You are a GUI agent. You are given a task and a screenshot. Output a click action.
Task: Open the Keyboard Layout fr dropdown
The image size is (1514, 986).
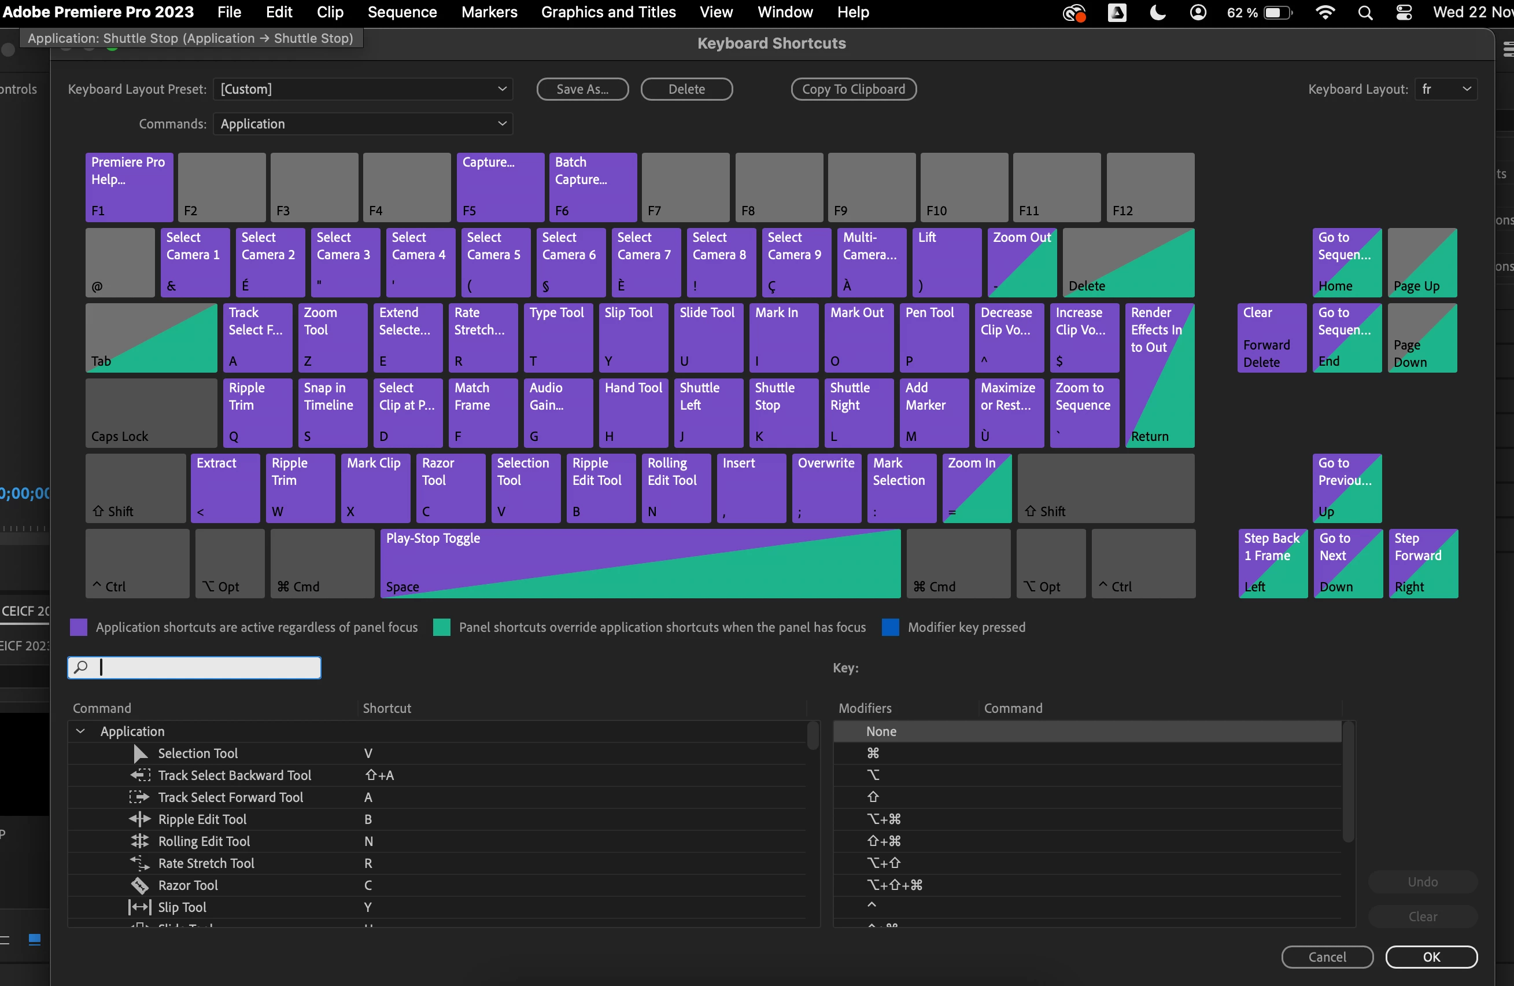[x=1446, y=89]
